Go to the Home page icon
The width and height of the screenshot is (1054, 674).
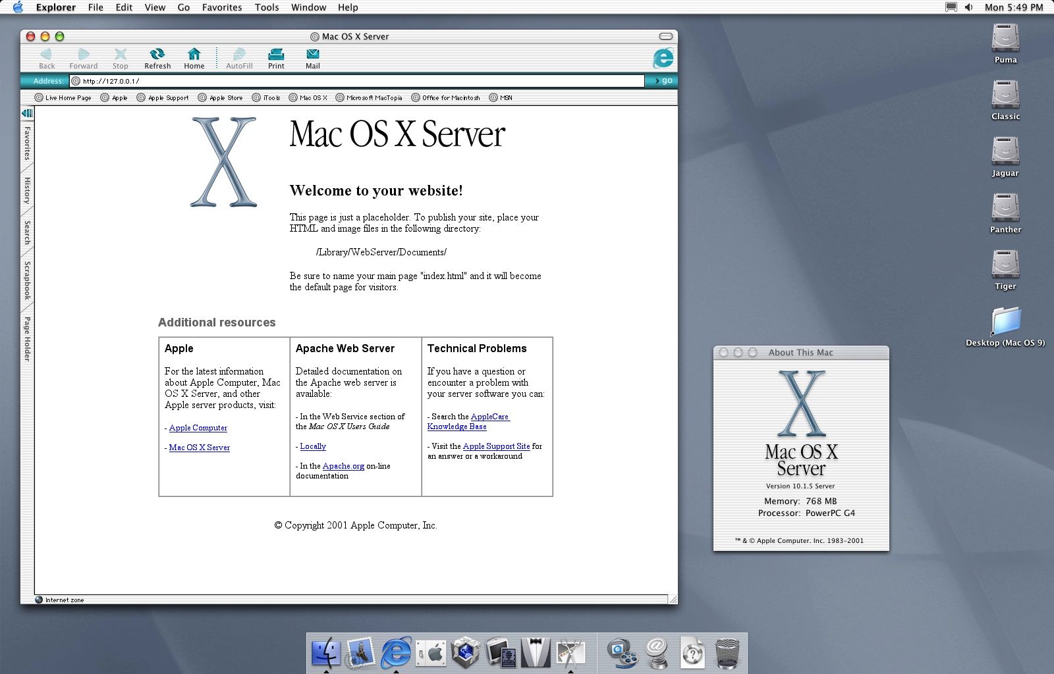(x=194, y=58)
